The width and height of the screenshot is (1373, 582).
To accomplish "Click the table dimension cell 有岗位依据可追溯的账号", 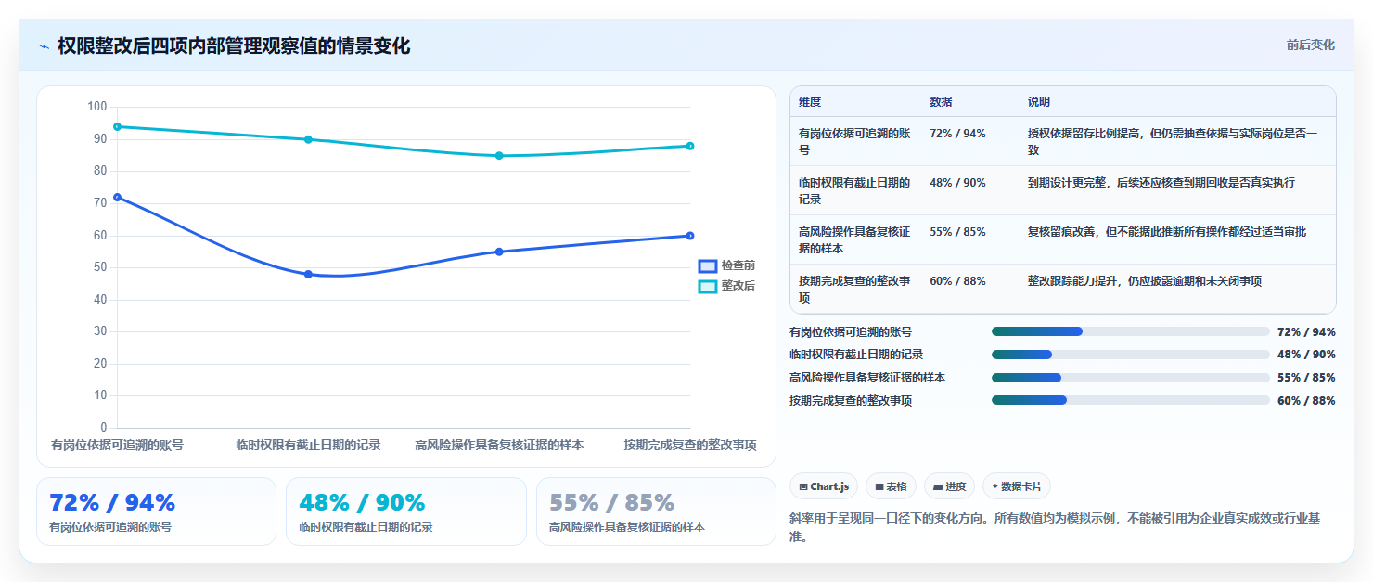I will [x=854, y=141].
